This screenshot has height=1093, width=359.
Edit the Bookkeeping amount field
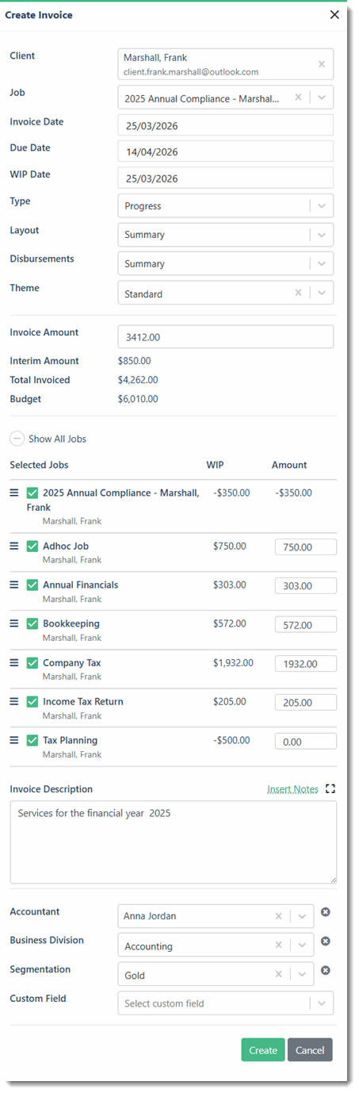click(x=306, y=624)
